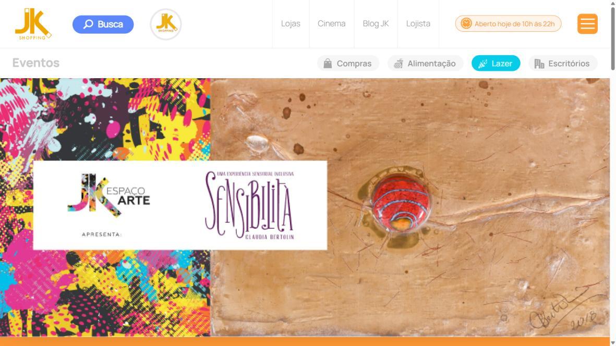
Task: Click the JK Shopping logo in header
Action: point(33,24)
